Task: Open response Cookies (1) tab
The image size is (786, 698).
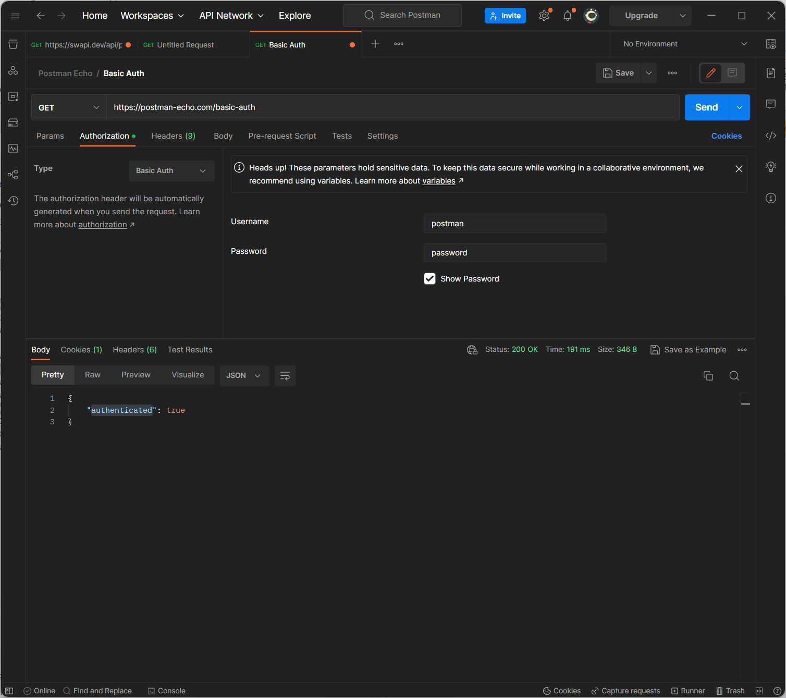Action: [81, 350]
